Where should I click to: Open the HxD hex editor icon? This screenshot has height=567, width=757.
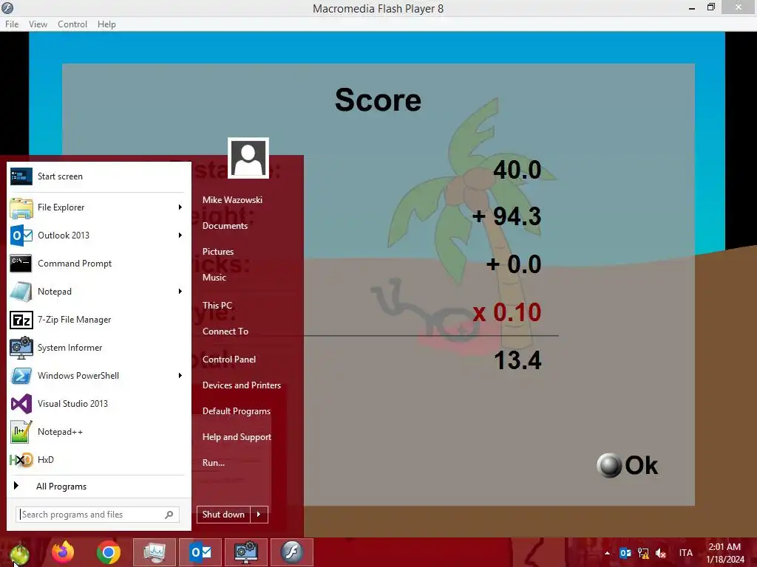pos(21,460)
